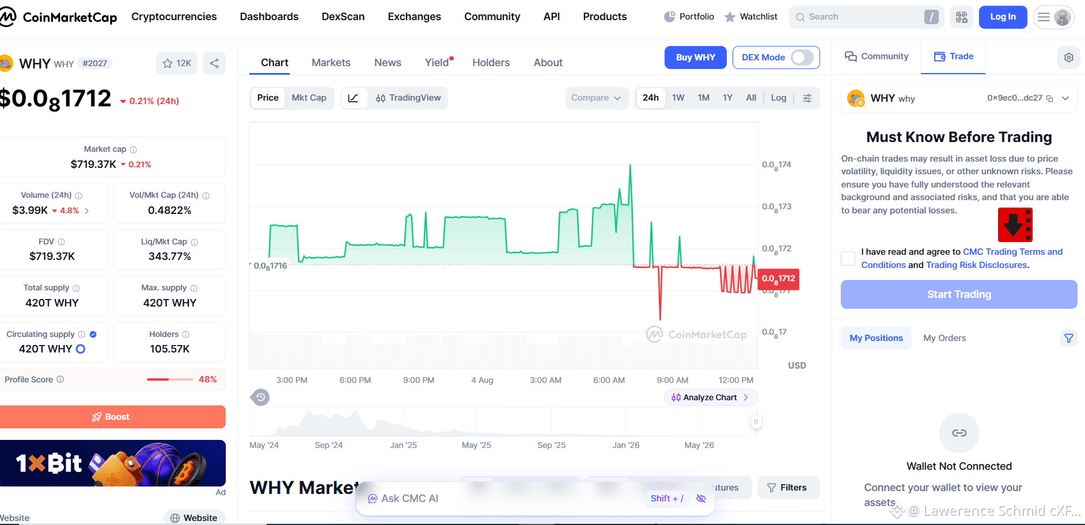Open the Compare dropdown
Image resolution: width=1085 pixels, height=525 pixels.
tap(596, 98)
